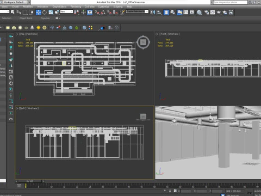The height and width of the screenshot is (196, 261).
Task: Open the Top viewport [+] menu
Action: pos(17,34)
